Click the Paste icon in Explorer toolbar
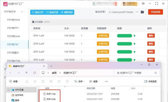This screenshot has height=102, width=168. click(x=43, y=81)
